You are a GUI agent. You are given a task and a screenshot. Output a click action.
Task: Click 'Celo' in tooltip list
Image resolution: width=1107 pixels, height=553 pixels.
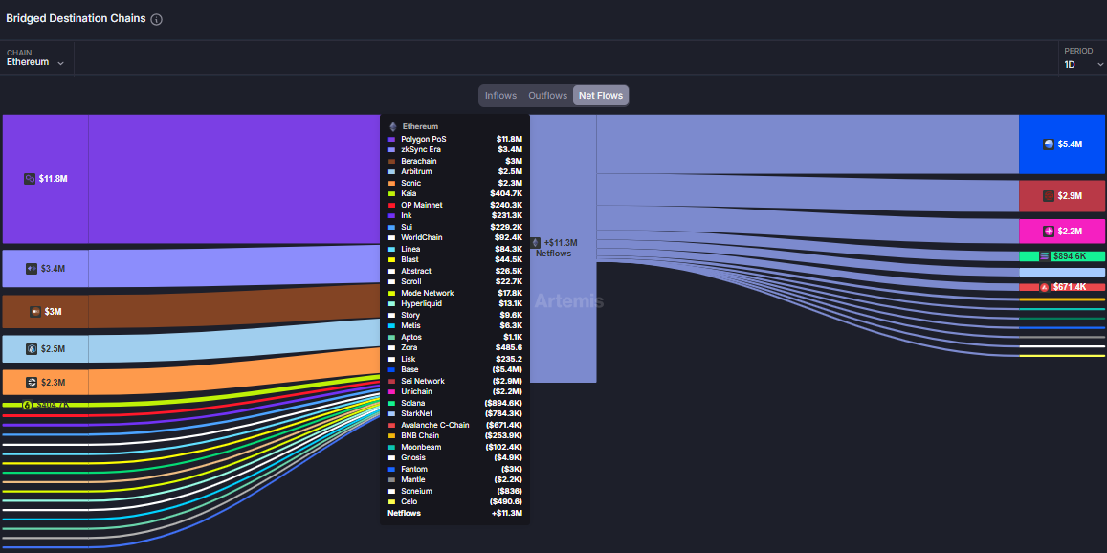(x=409, y=501)
